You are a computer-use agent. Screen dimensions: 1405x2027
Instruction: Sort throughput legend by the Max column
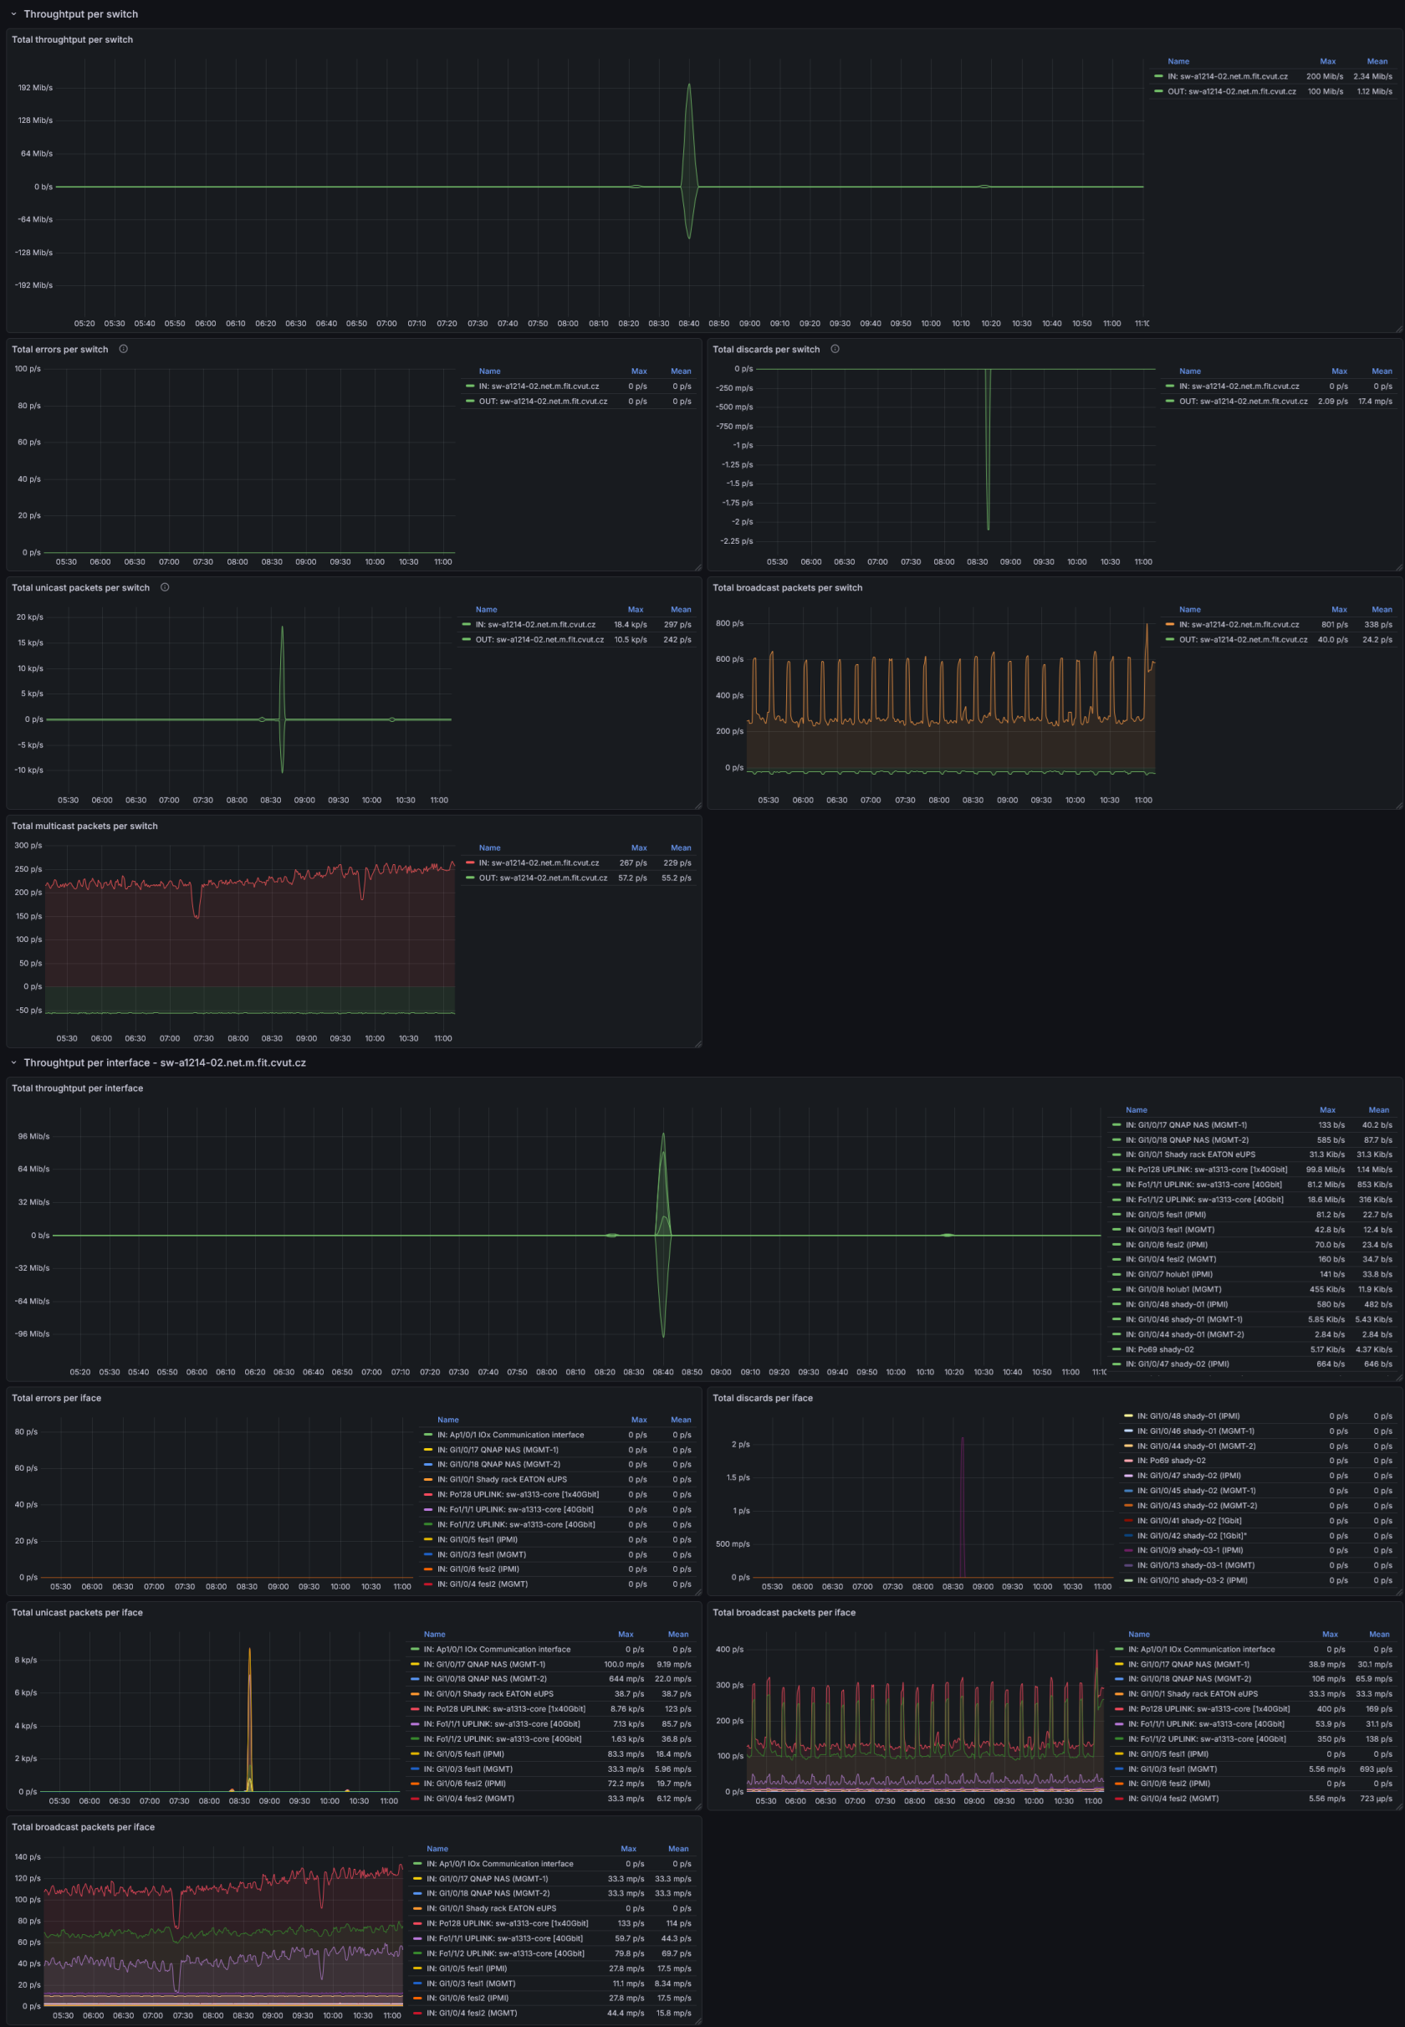[x=1328, y=61]
